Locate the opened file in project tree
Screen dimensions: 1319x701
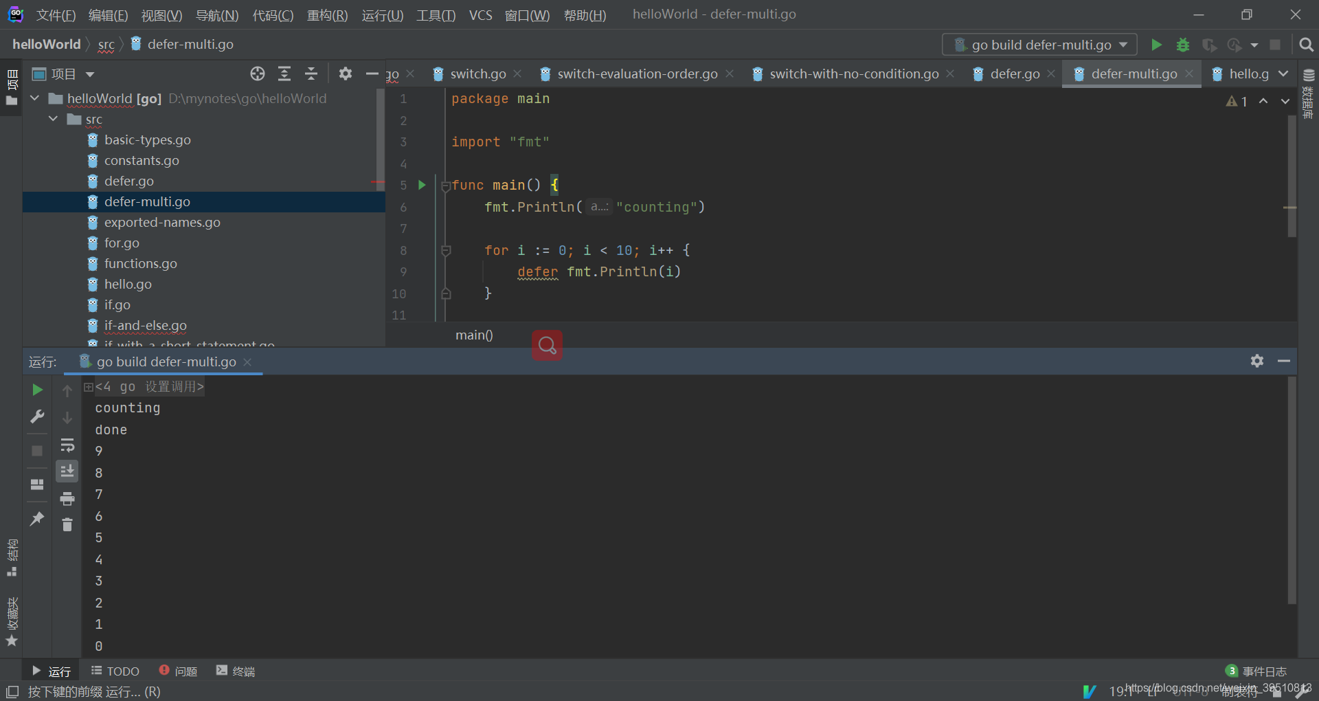click(258, 74)
